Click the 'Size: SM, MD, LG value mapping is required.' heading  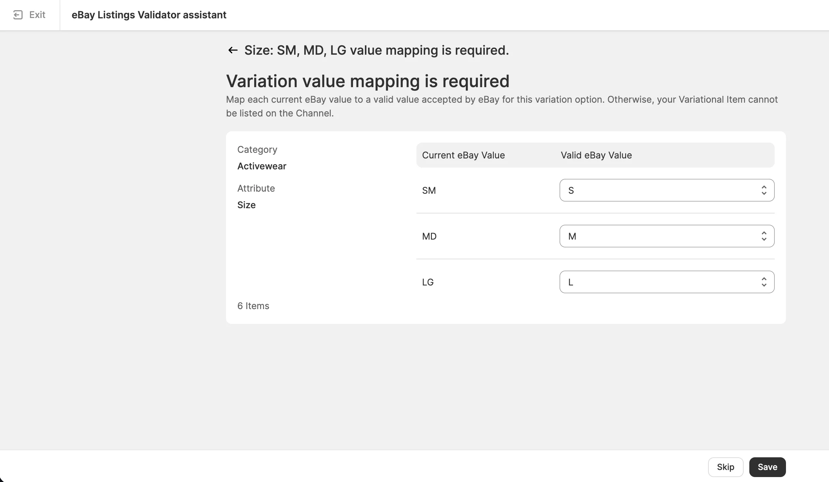click(377, 50)
